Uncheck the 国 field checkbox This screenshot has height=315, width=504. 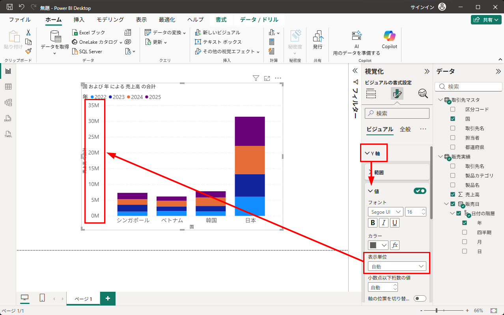coord(453,119)
